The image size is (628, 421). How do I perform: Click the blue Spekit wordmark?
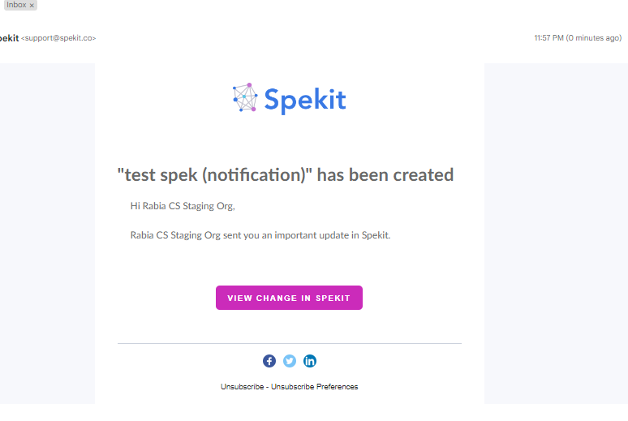click(305, 100)
